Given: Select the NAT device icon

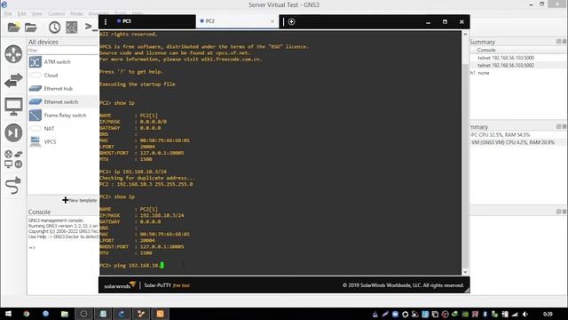Looking at the screenshot, I should click(35, 128).
